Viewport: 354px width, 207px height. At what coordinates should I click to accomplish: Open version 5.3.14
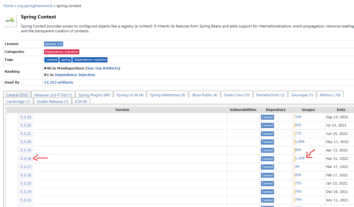coord(26,192)
